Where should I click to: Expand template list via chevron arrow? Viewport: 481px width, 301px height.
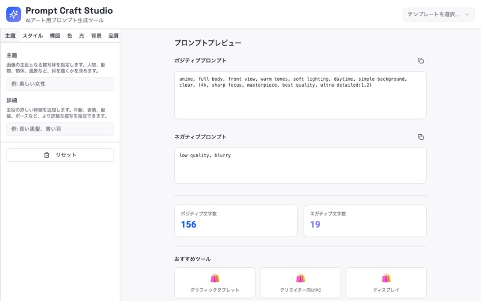tap(467, 14)
